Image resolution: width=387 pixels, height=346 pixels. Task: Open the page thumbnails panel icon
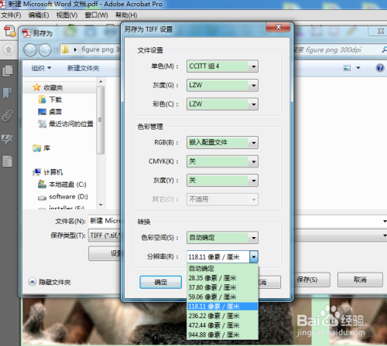8,70
